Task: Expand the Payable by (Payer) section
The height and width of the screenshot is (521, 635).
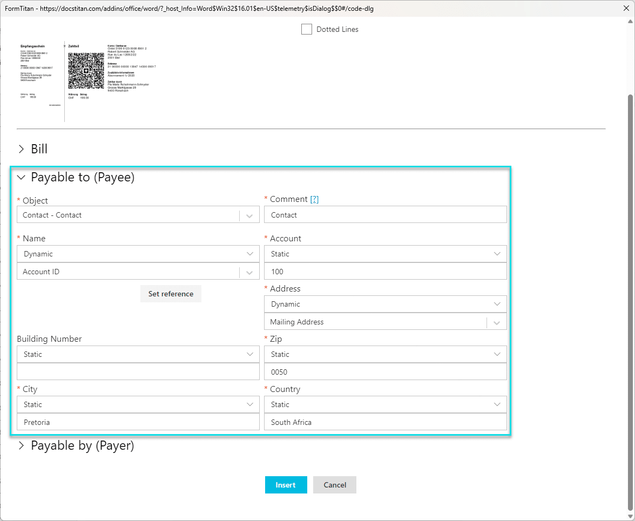Action: [22, 445]
